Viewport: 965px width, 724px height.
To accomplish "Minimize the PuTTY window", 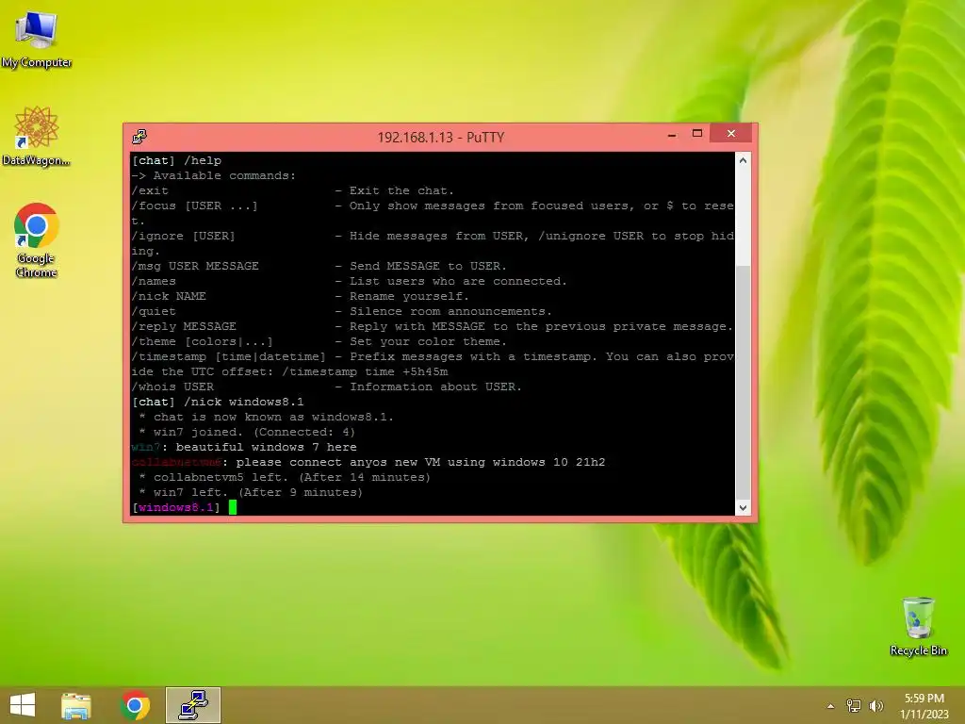I will click(672, 134).
